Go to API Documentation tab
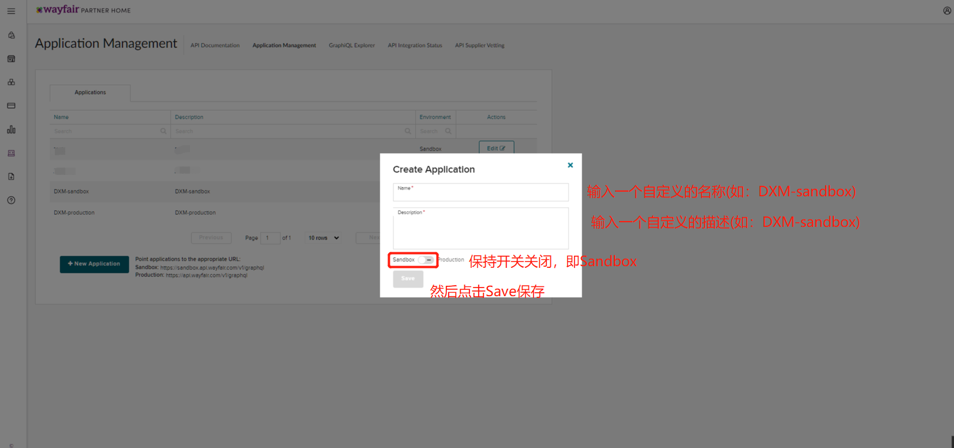Image resolution: width=954 pixels, height=448 pixels. click(x=215, y=45)
